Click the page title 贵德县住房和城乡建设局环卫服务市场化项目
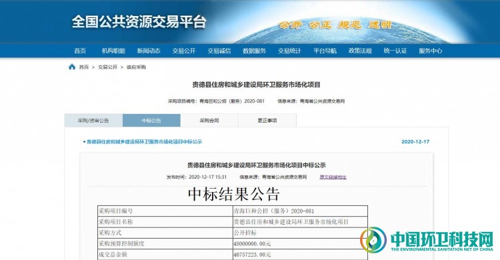The height and width of the screenshot is (260, 500). (x=256, y=85)
